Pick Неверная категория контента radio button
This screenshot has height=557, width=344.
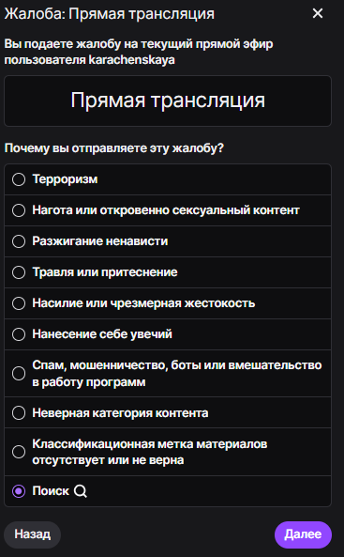(19, 412)
